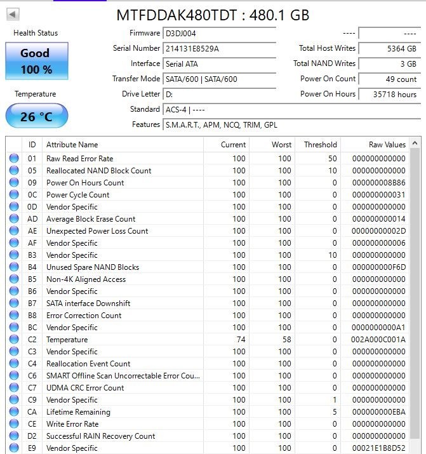Select the Worst value 58 in Temperature row
426x454 pixels.
click(x=286, y=339)
